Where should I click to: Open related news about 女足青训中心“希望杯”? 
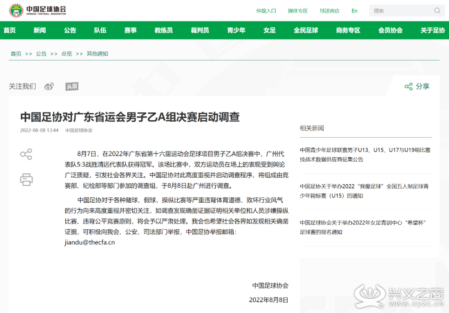pos(363,227)
